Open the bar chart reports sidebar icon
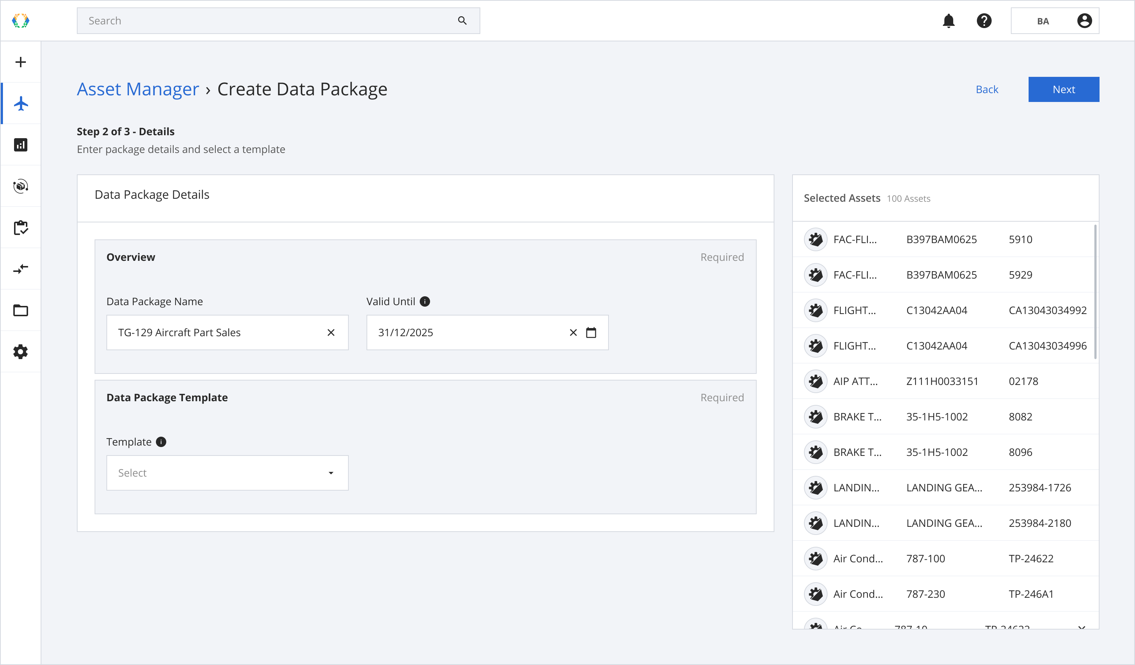The width and height of the screenshot is (1135, 665). pos(21,145)
